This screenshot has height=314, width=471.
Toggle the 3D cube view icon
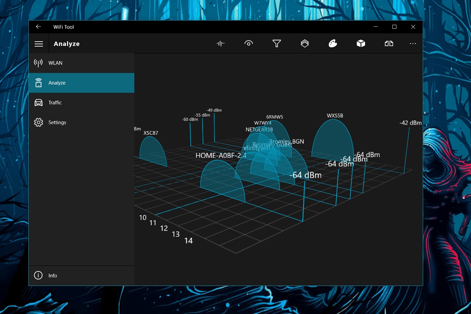pos(361,44)
